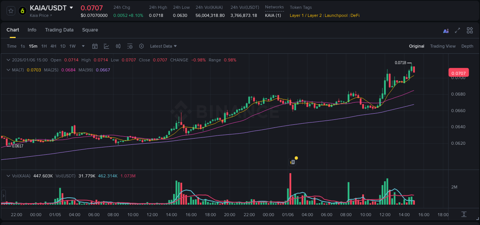
Task: Open the date range calendar icon
Action: tap(95, 46)
